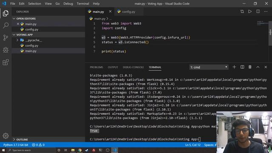Screen dimensions: 272x153
Task: Open Task View on the taskbar
Action: click(x=65, y=150)
